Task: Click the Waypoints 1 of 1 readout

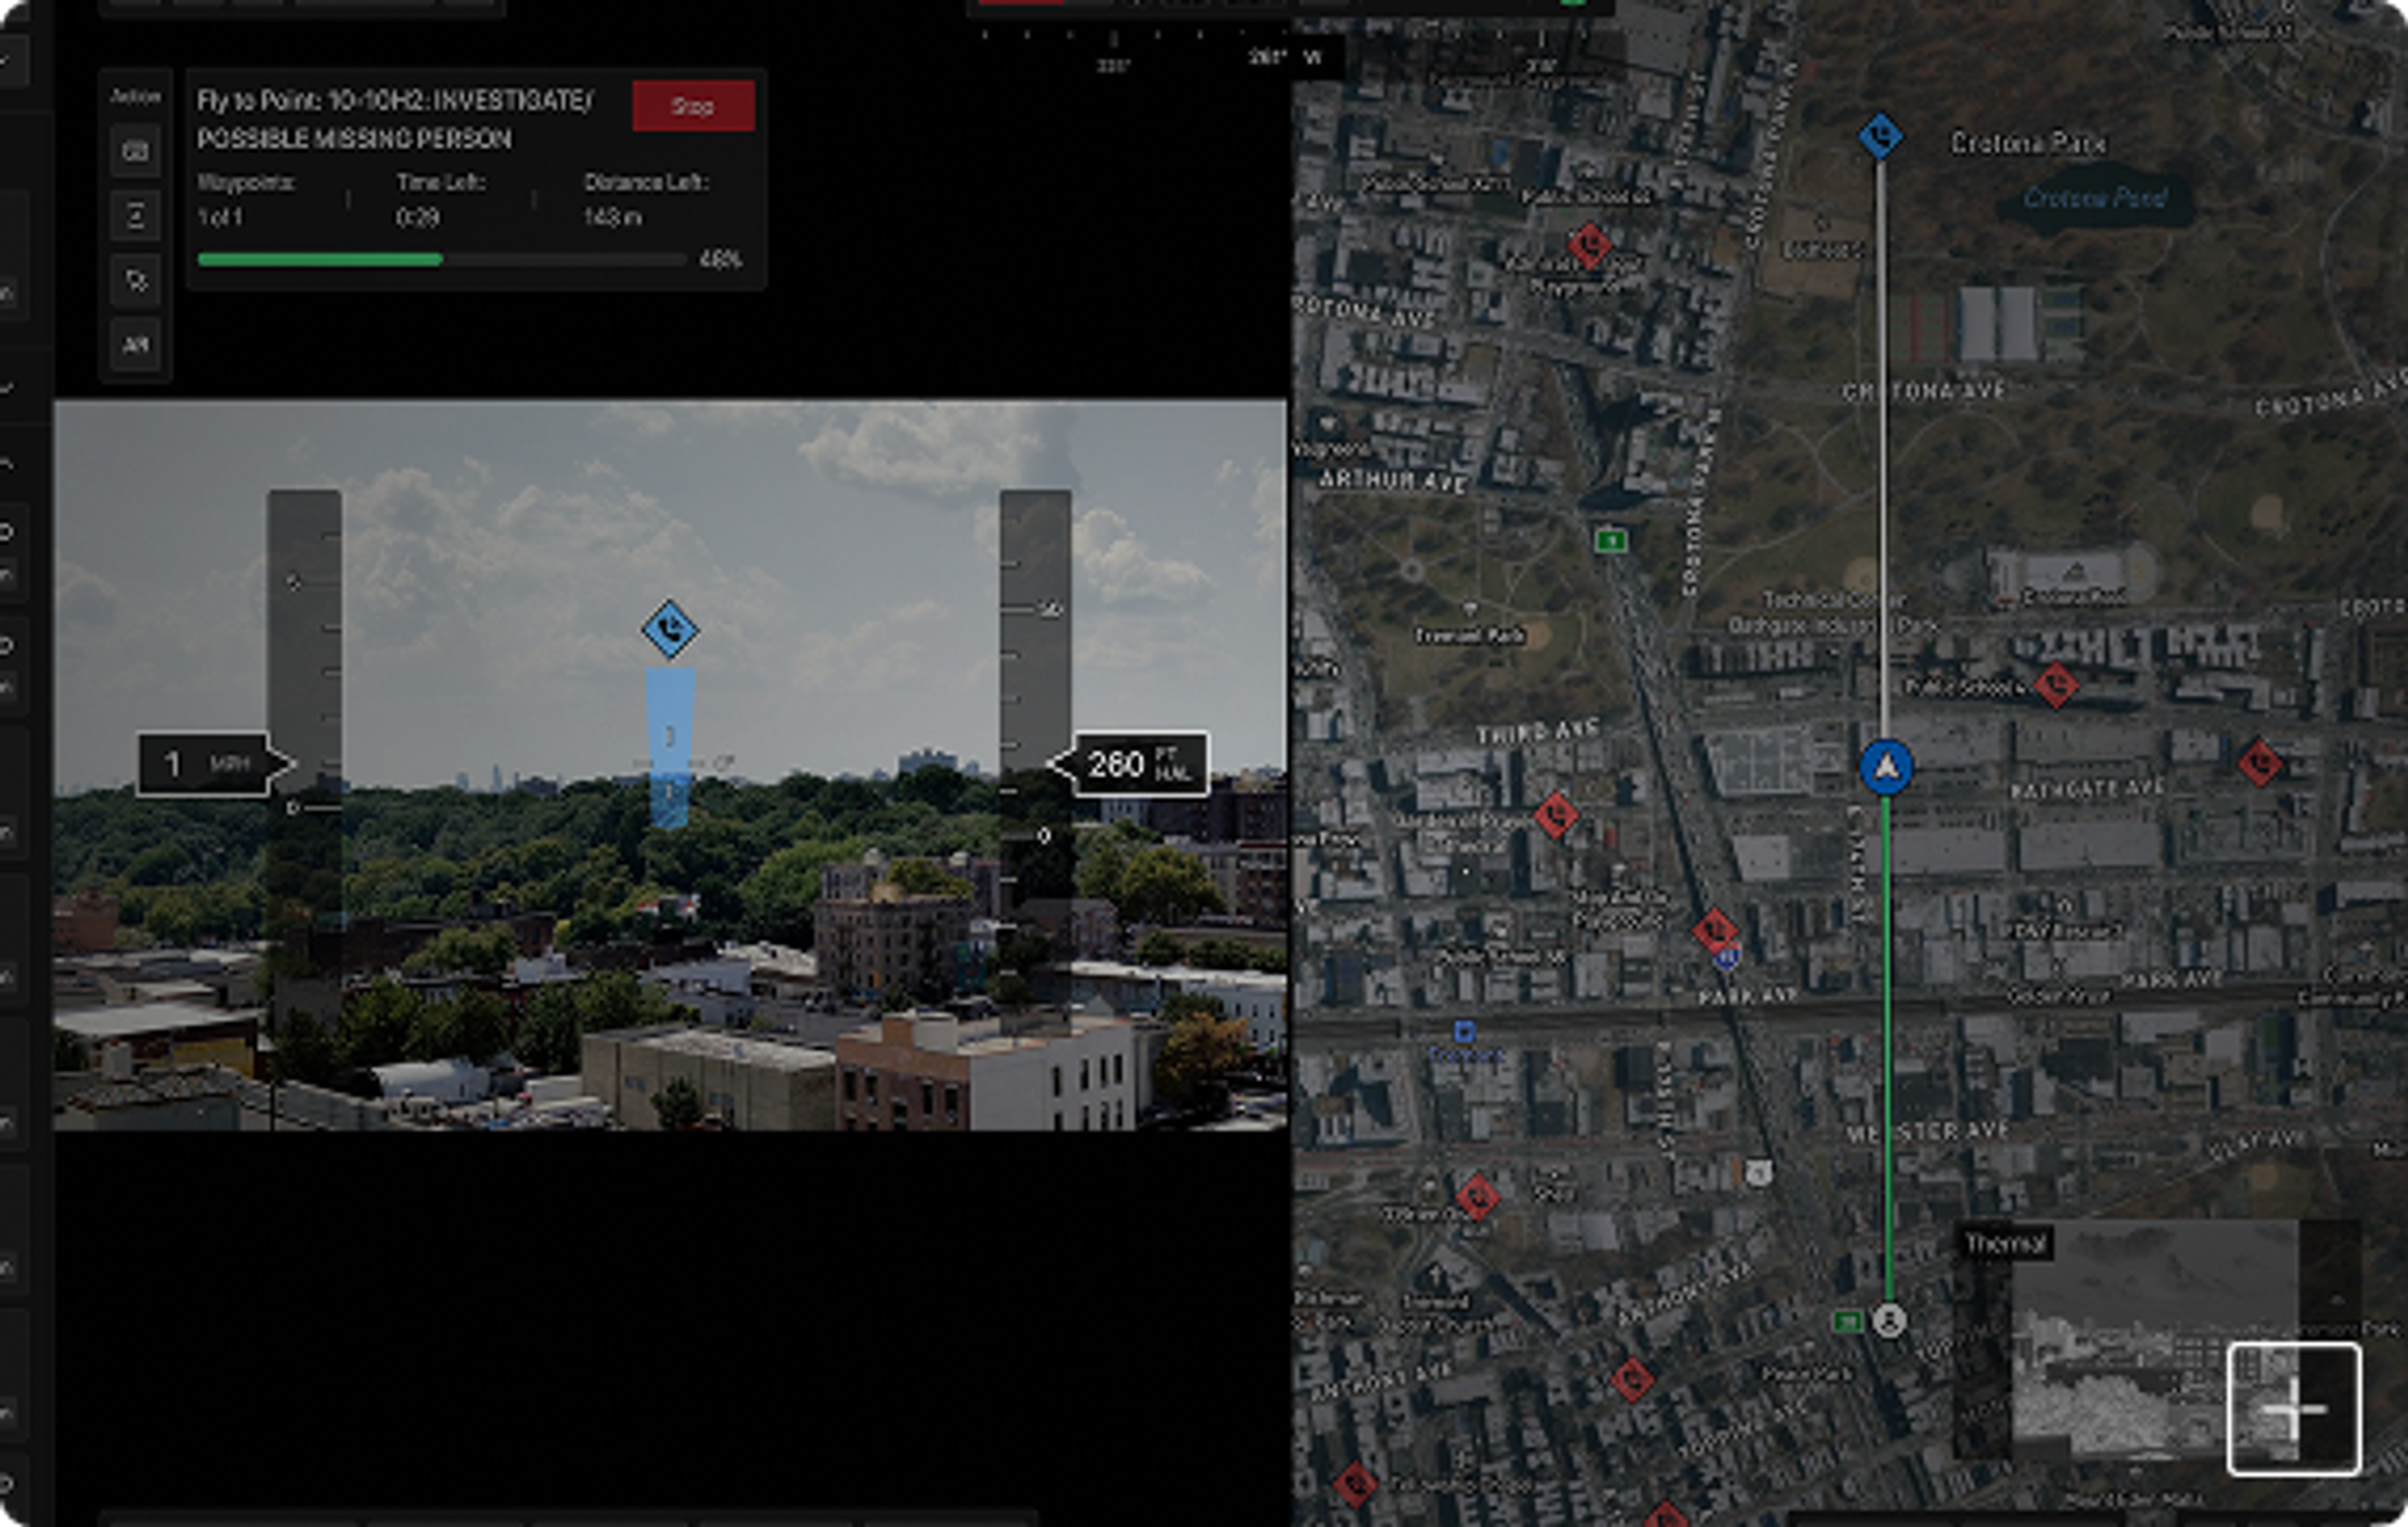Action: [247, 200]
